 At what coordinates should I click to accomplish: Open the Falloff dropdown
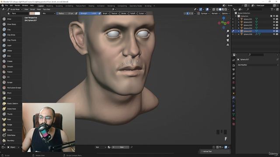coord(133,14)
